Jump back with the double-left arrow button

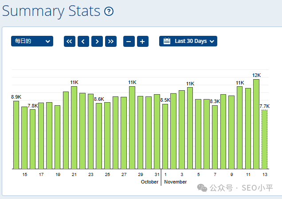(70, 42)
